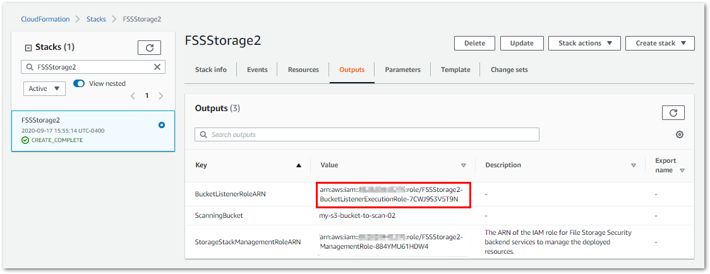Click the Delete stack button
This screenshot has height=274, width=710.
point(474,43)
